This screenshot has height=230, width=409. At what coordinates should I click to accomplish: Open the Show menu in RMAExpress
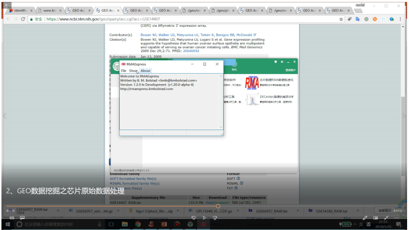133,71
